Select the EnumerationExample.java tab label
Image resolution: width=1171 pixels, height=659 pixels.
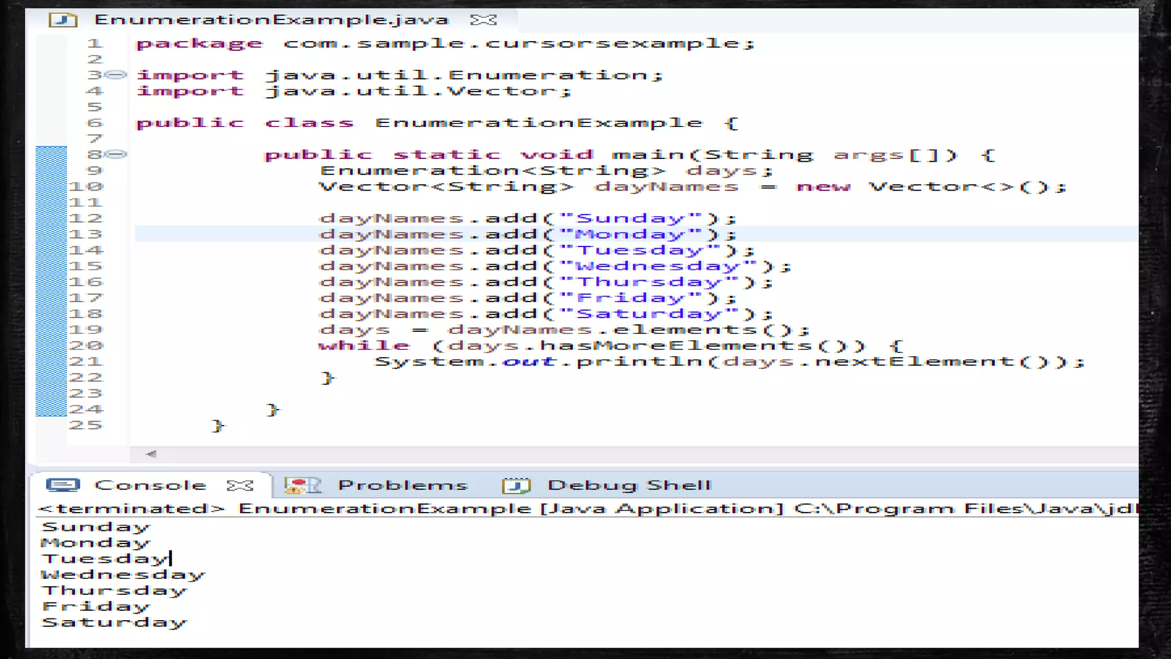click(271, 20)
